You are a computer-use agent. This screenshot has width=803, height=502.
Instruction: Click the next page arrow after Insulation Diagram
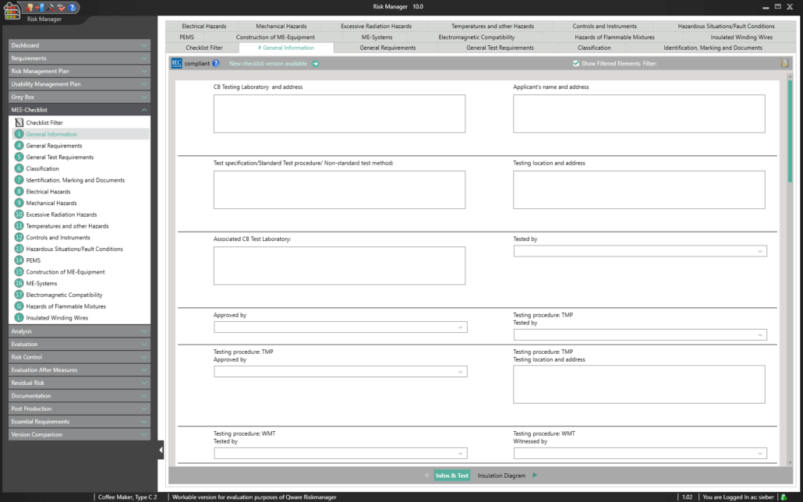[x=535, y=475]
